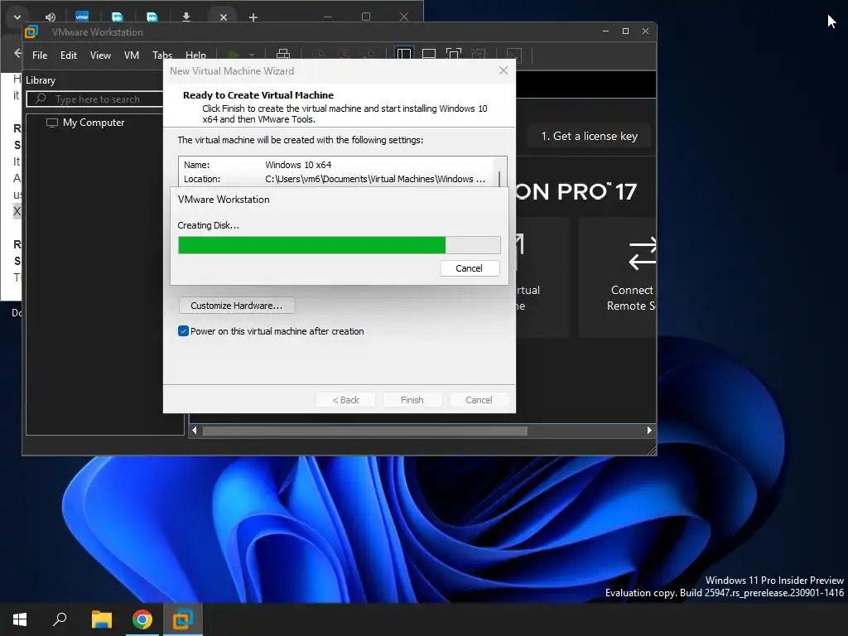Open the VM menu
The image size is (848, 636).
click(x=132, y=55)
